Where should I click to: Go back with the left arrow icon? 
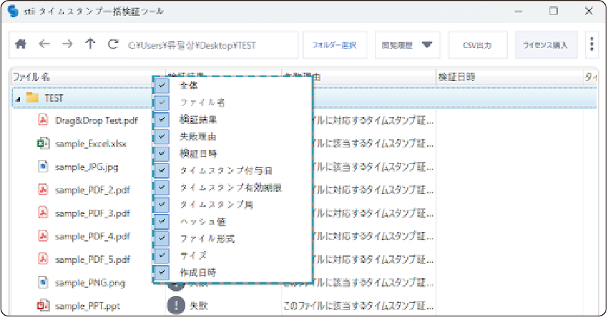coord(44,45)
